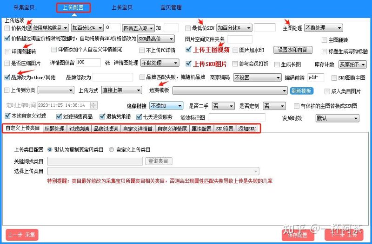The height and width of the screenshot is (244, 372).
Task: Click the 能效标识图 input field
Action: (x=237, y=118)
